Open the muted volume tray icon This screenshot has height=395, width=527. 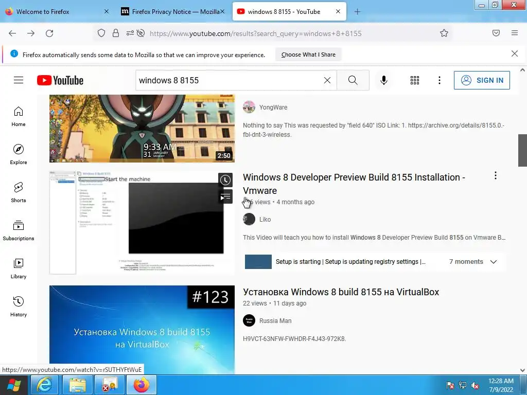(x=475, y=385)
